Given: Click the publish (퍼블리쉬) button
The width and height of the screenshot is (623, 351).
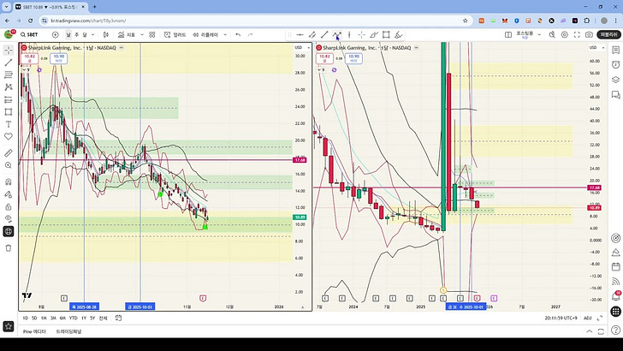Looking at the screenshot, I should click(x=609, y=34).
